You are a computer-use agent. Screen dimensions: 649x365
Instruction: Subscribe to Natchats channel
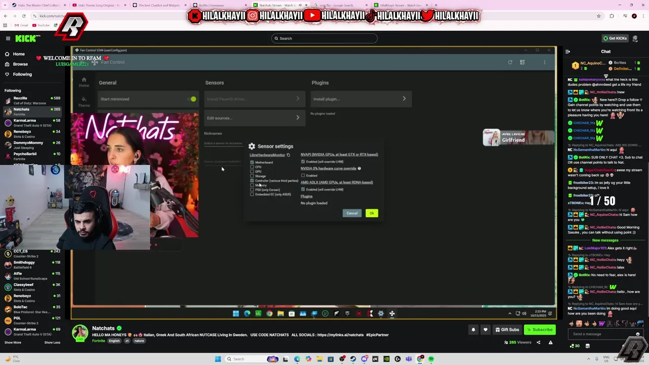pos(539,330)
